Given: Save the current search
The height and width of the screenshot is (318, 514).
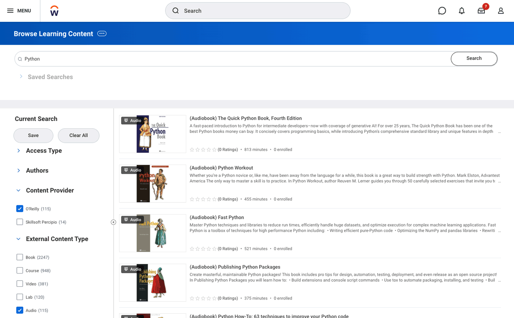Looking at the screenshot, I should (x=33, y=135).
